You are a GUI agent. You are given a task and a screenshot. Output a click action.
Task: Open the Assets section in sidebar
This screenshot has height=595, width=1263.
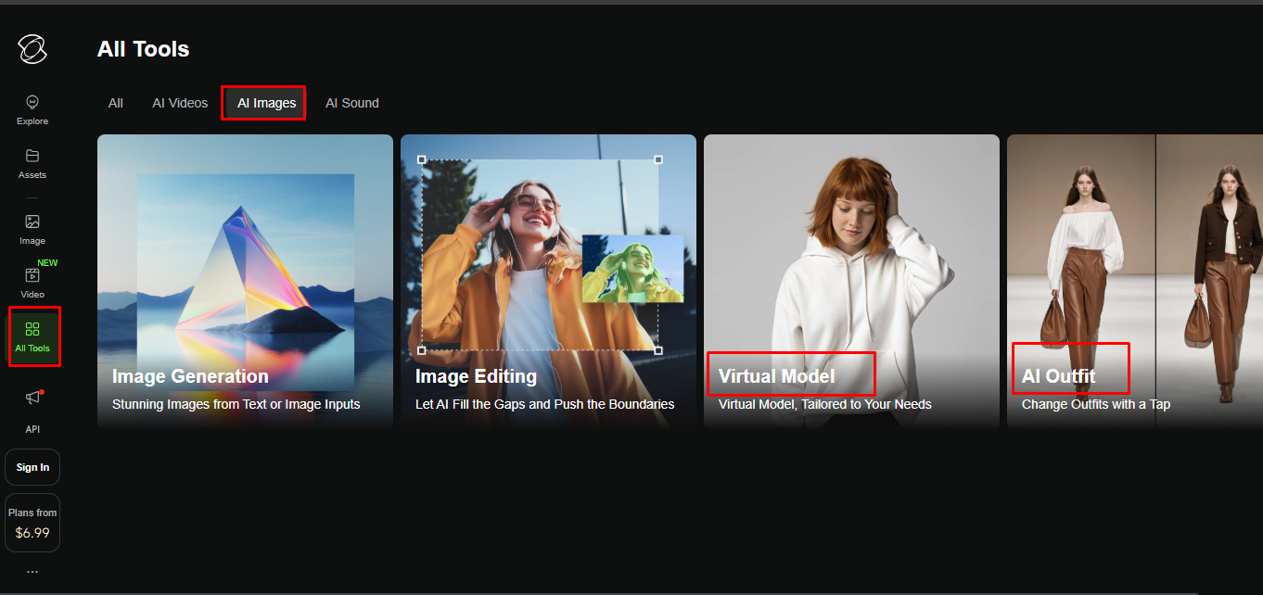click(x=32, y=163)
